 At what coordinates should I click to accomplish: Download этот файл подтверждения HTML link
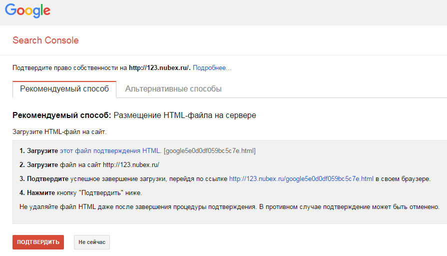pyautogui.click(x=110, y=150)
